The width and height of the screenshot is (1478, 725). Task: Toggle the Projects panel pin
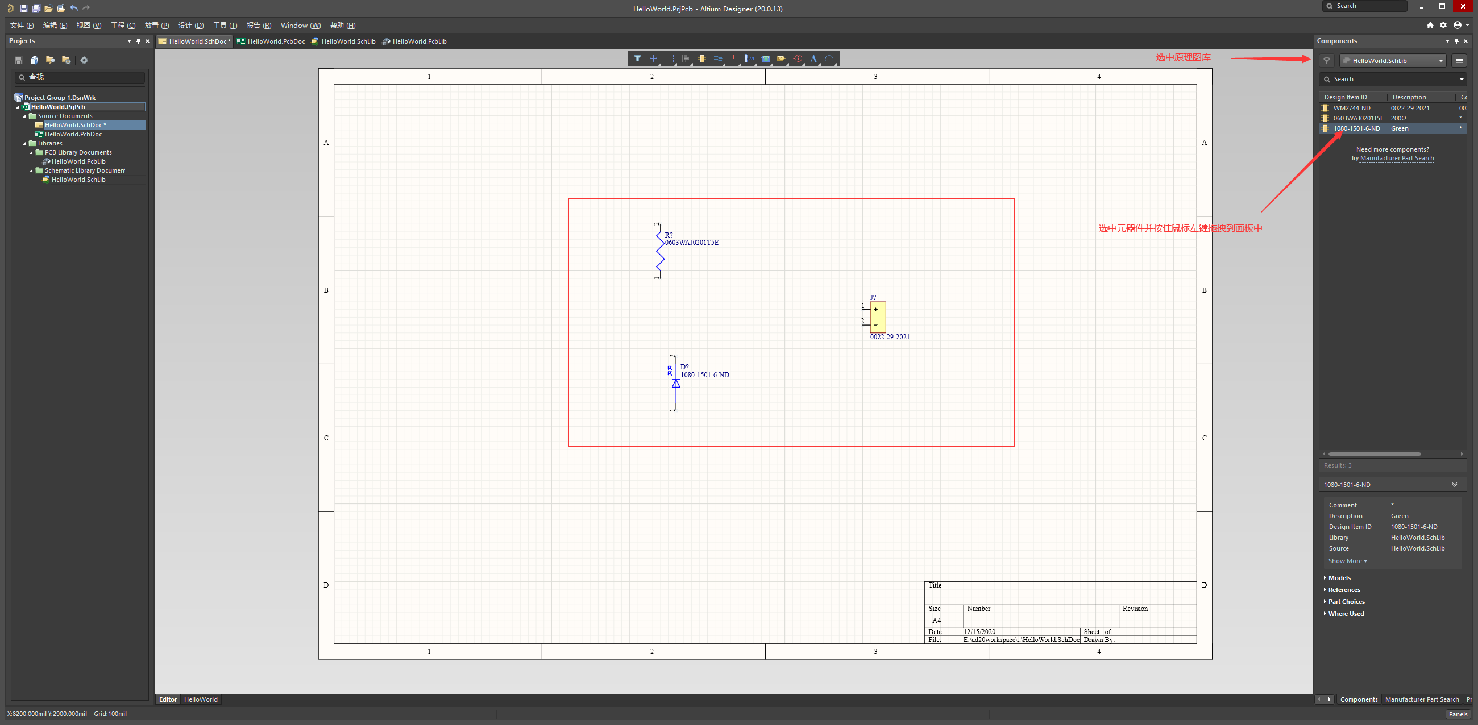(138, 41)
